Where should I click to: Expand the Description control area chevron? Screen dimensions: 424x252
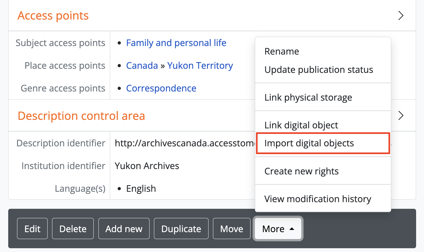pyautogui.click(x=401, y=116)
